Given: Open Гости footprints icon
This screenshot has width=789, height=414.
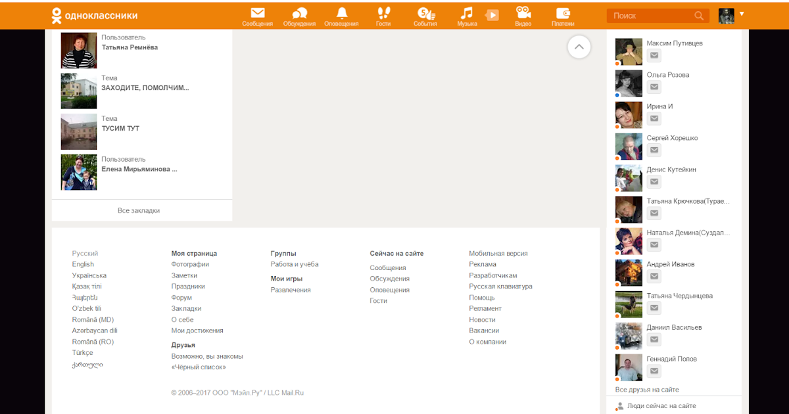Looking at the screenshot, I should pos(383,14).
